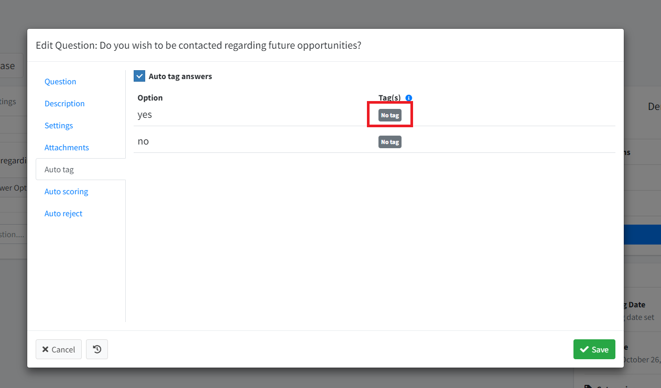Switch to the Auto reject tab

[x=63, y=214]
